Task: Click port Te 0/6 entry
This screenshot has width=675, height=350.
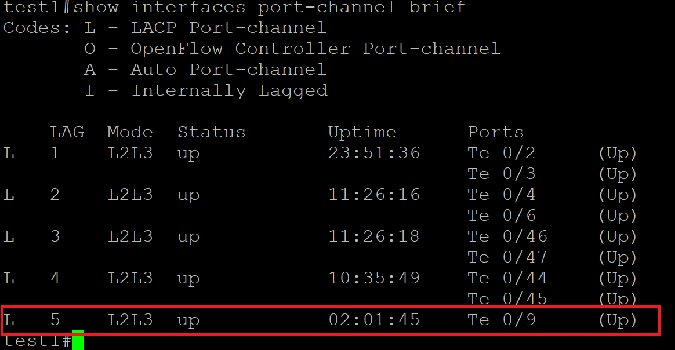Action: coord(502,216)
